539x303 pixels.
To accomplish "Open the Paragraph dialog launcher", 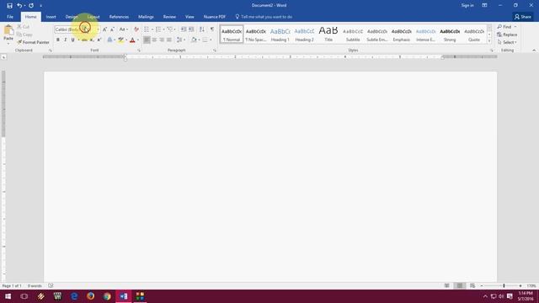I will 215,50.
